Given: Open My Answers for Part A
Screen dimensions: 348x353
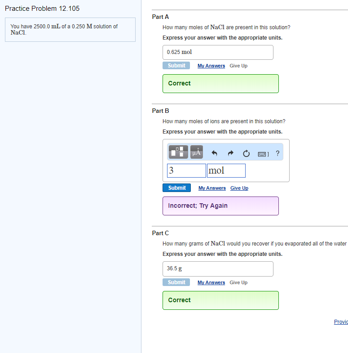Looking at the screenshot, I should coord(211,66).
